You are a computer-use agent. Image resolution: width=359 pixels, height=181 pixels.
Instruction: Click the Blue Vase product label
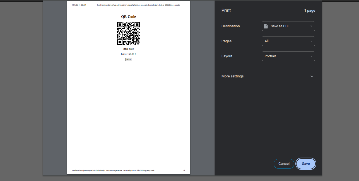(x=128, y=48)
